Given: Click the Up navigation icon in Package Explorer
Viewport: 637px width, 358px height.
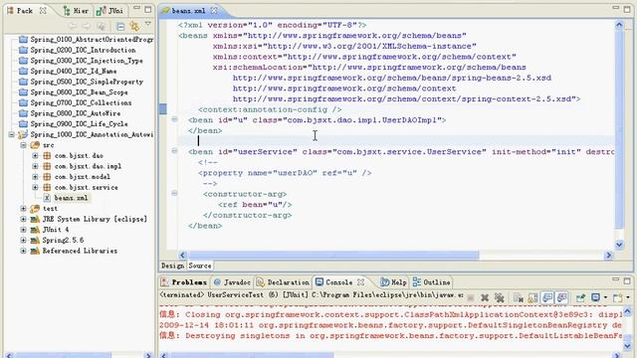Looking at the screenshot, I should click(101, 27).
